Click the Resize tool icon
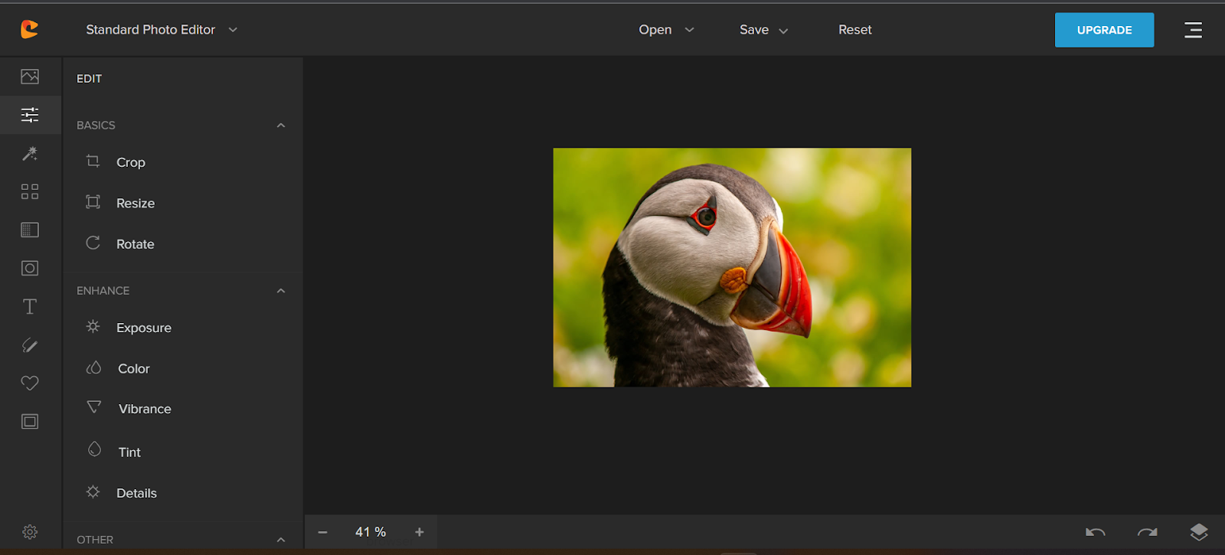This screenshot has height=555, width=1225. pyautogui.click(x=93, y=202)
